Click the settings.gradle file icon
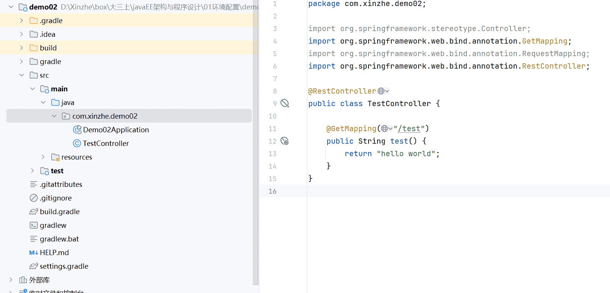The height and width of the screenshot is (293, 610). (34, 266)
